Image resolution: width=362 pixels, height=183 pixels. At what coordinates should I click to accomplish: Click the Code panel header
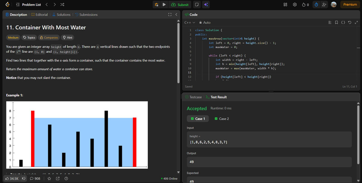click(191, 14)
